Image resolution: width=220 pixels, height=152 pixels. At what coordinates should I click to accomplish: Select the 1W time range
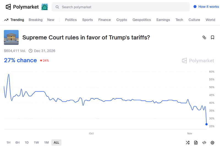click(x=36, y=143)
